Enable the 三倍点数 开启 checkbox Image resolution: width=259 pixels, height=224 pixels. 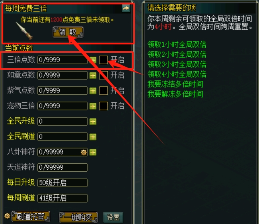103,60
